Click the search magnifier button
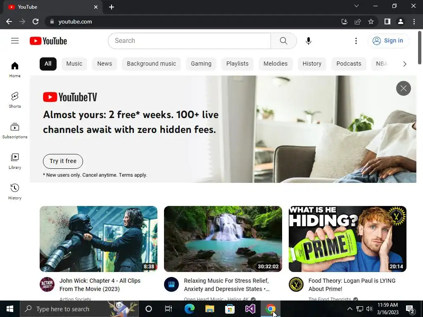 [283, 41]
